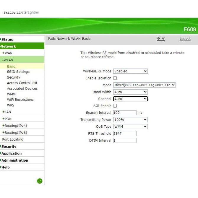The width and height of the screenshot is (198, 198).
Task: Open SSID Settings page
Action: pyautogui.click(x=18, y=72)
